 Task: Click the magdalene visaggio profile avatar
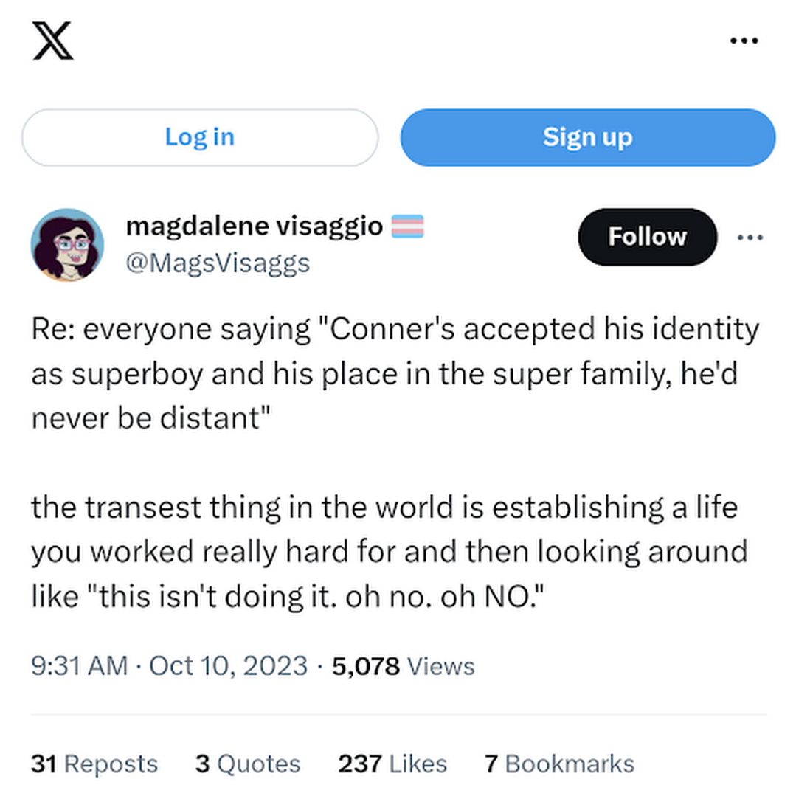[68, 245]
